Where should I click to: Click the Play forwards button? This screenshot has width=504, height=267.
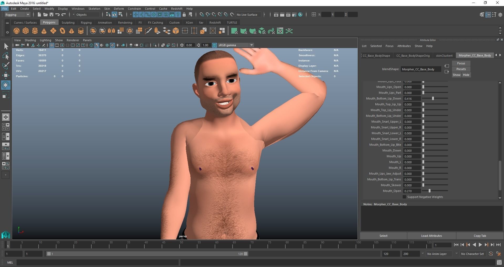pos(480,245)
